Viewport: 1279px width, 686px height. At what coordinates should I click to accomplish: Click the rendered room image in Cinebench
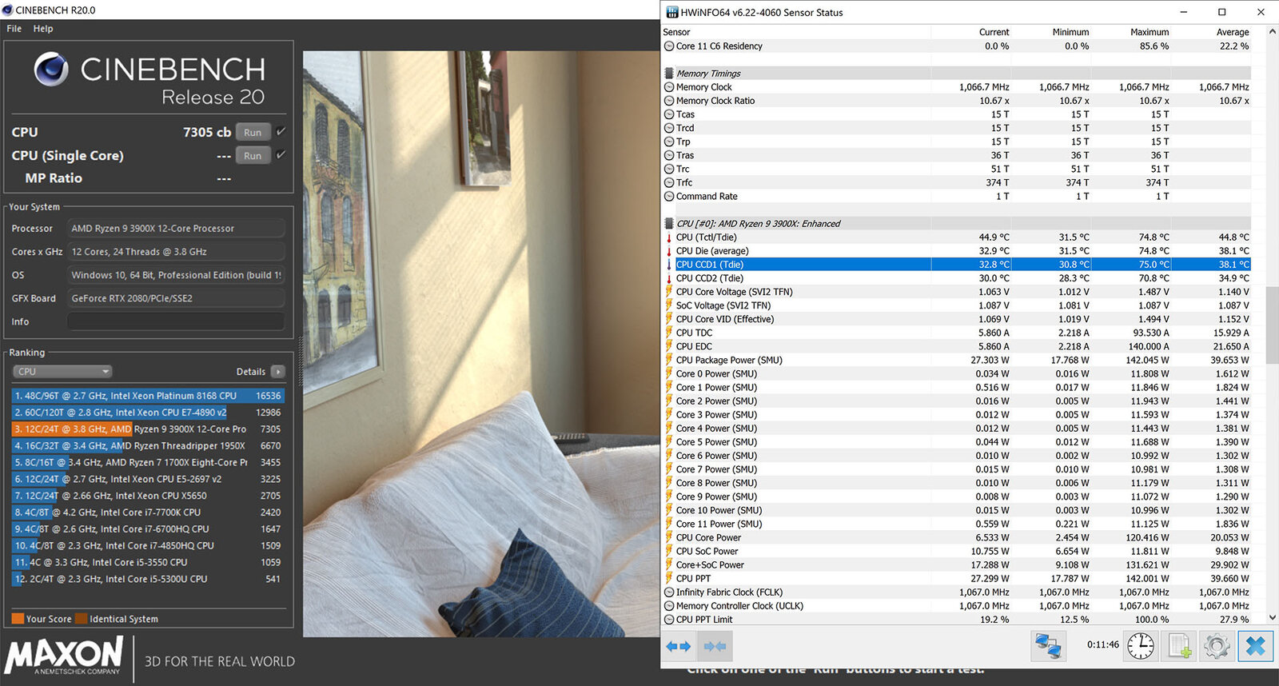coord(481,344)
